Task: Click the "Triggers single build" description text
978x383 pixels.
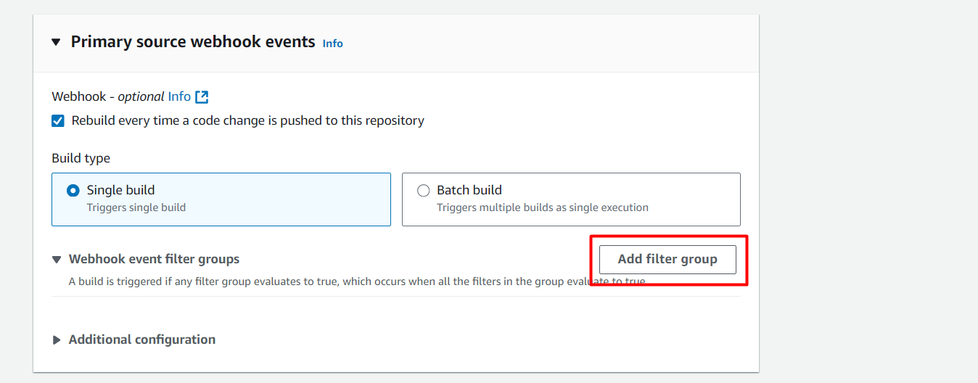Action: pos(136,207)
